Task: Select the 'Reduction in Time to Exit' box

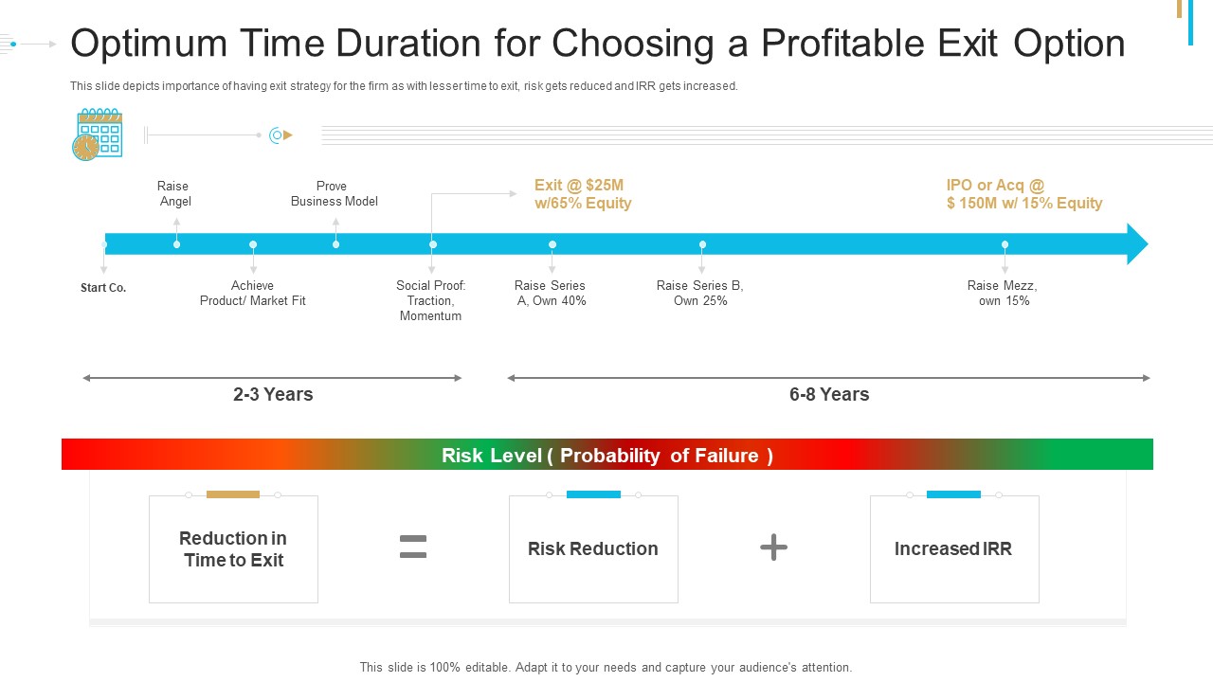Action: (x=233, y=549)
